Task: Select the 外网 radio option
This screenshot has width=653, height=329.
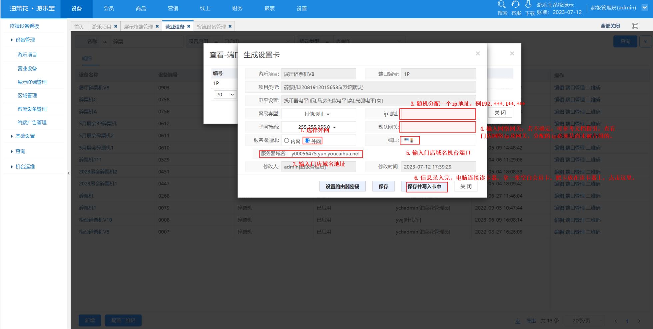Action: tap(307, 141)
